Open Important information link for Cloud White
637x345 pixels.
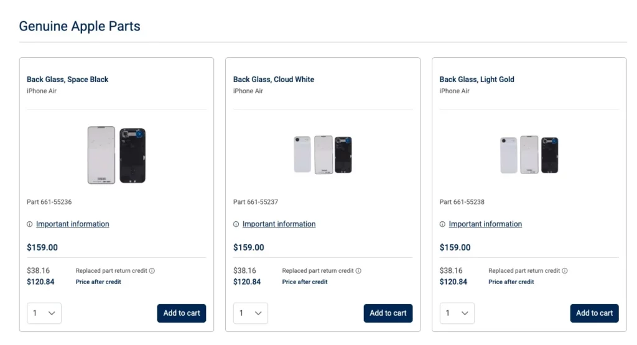click(x=279, y=224)
